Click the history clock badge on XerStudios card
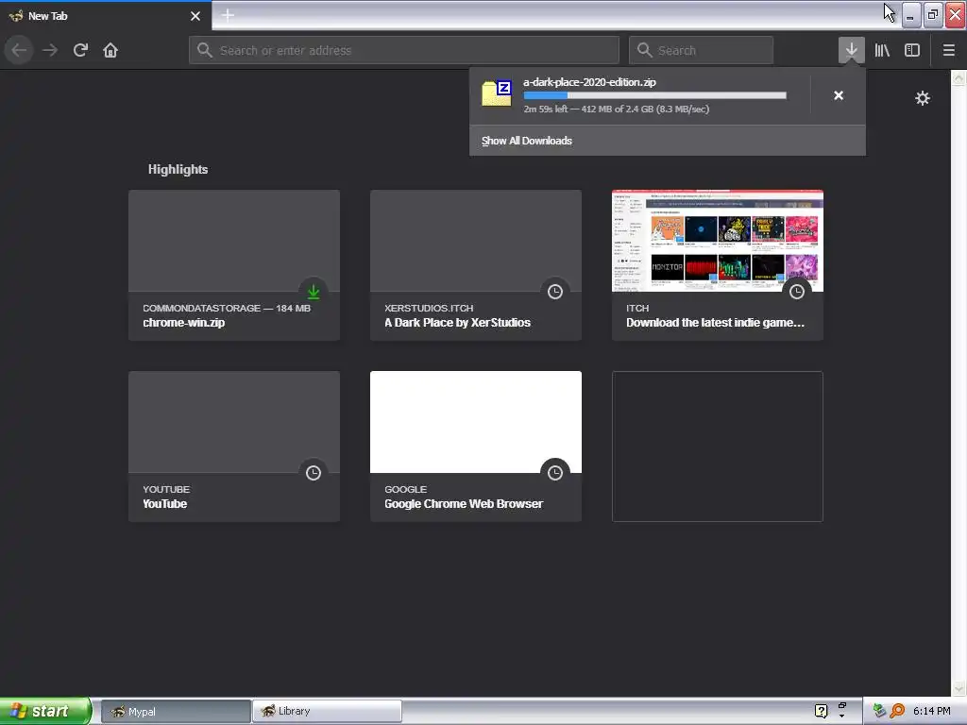Image resolution: width=967 pixels, height=725 pixels. pos(555,292)
